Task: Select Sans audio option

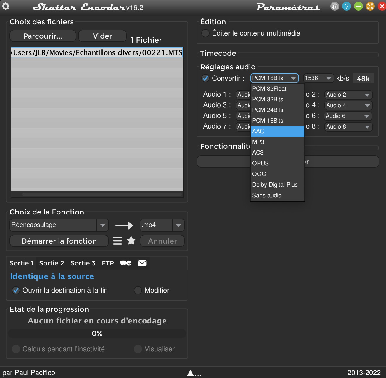Action: tap(278, 196)
